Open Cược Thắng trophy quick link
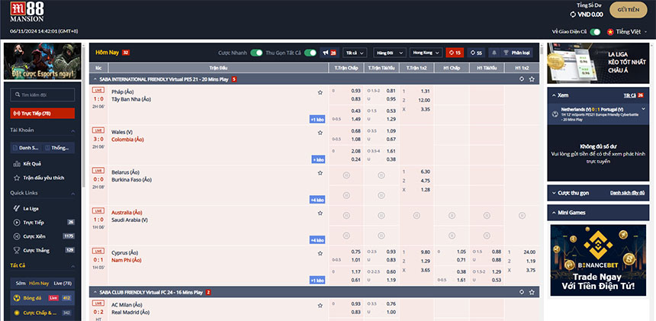This screenshot has width=656, height=321. pos(34,249)
